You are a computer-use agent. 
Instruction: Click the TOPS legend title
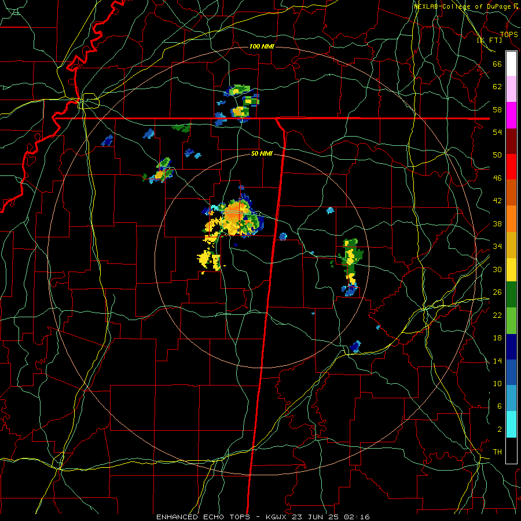[509, 34]
